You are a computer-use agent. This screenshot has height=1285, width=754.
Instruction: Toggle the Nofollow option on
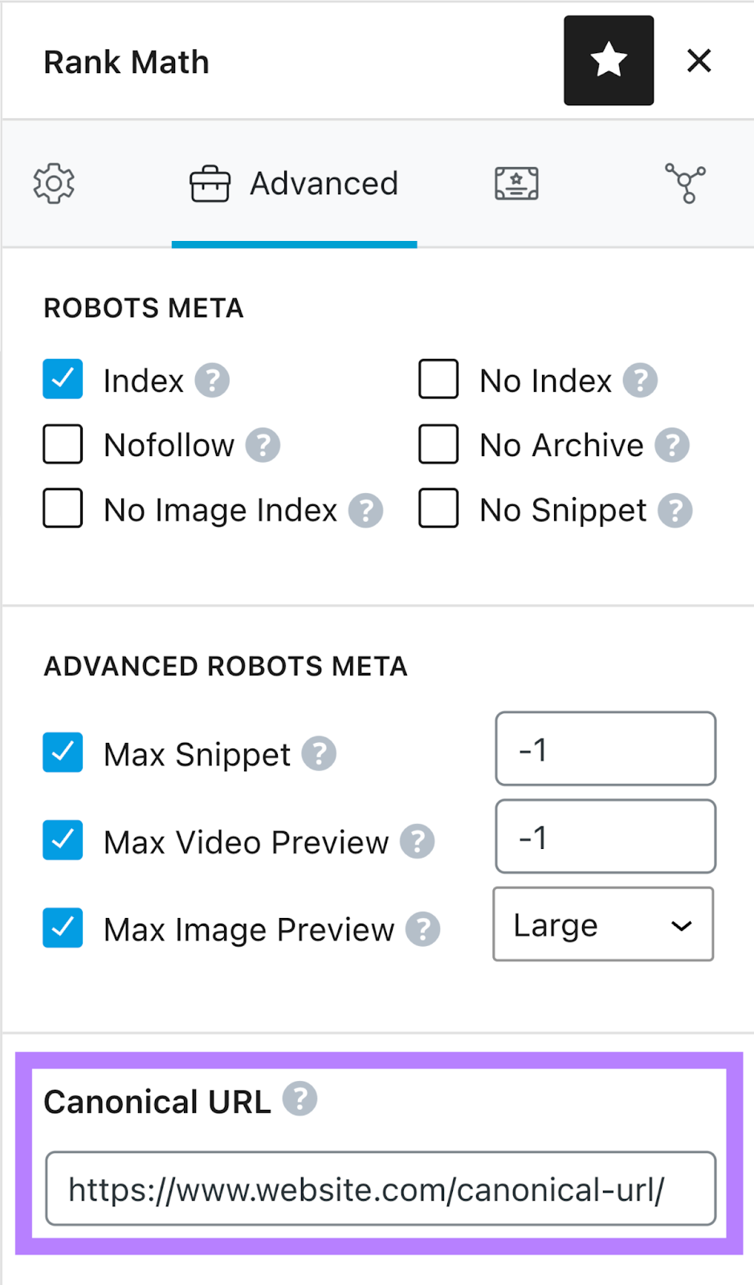tap(63, 444)
